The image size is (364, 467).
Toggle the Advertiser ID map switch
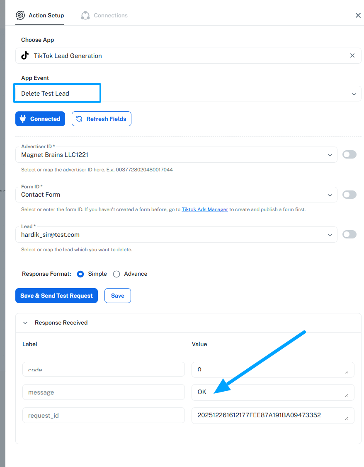point(349,154)
